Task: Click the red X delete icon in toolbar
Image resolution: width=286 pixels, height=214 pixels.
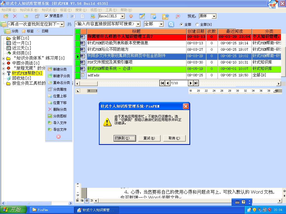Action: click(x=15, y=16)
